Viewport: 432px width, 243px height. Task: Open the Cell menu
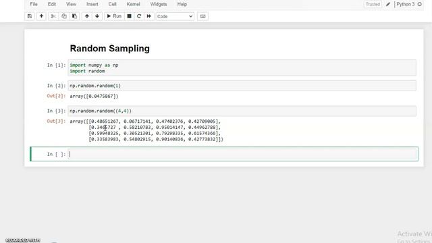pos(113,4)
